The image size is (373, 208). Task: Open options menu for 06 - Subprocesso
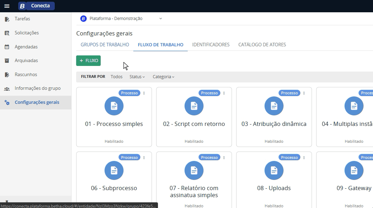tap(144, 157)
